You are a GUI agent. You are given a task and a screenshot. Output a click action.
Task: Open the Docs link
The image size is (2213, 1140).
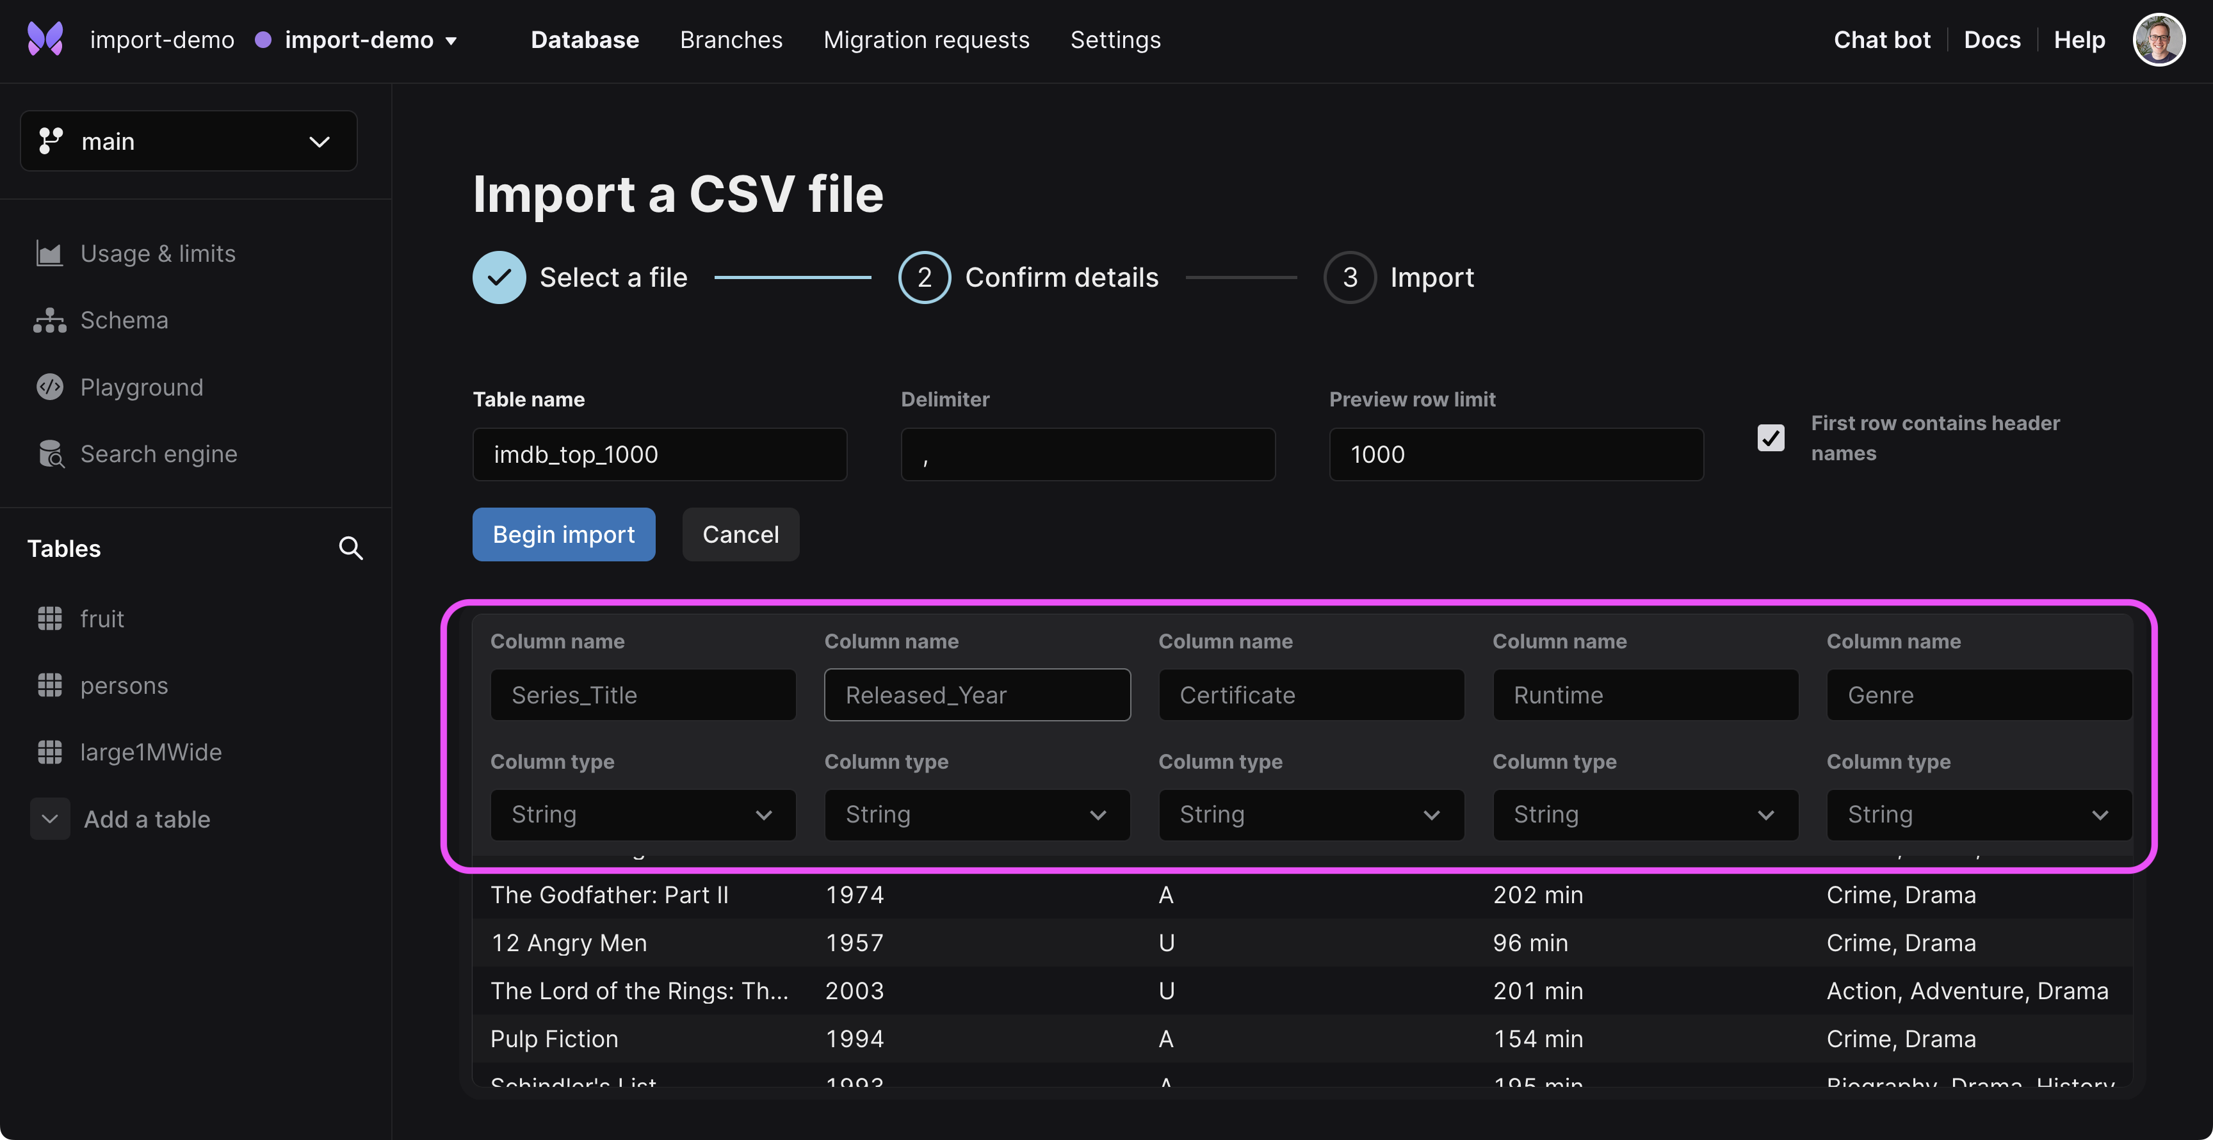[x=1992, y=40]
